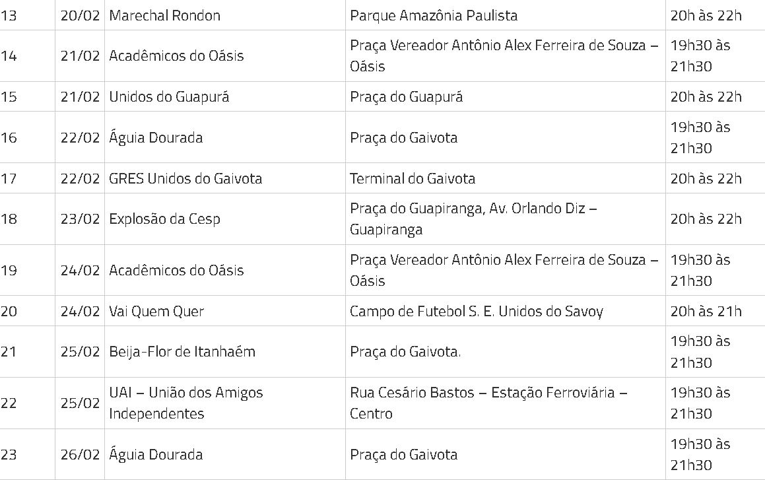This screenshot has height=480, width=765.
Task: Select the Vai Quem Quer entry
Action: pos(156,311)
